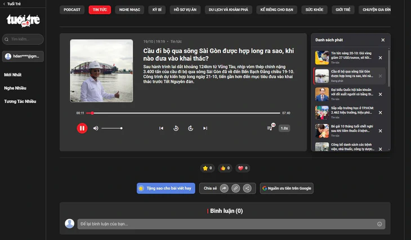Image resolution: width=411 pixels, height=240 pixels.
Task: Click Nguồn ưu tiên trên Google button
Action: [x=287, y=188]
